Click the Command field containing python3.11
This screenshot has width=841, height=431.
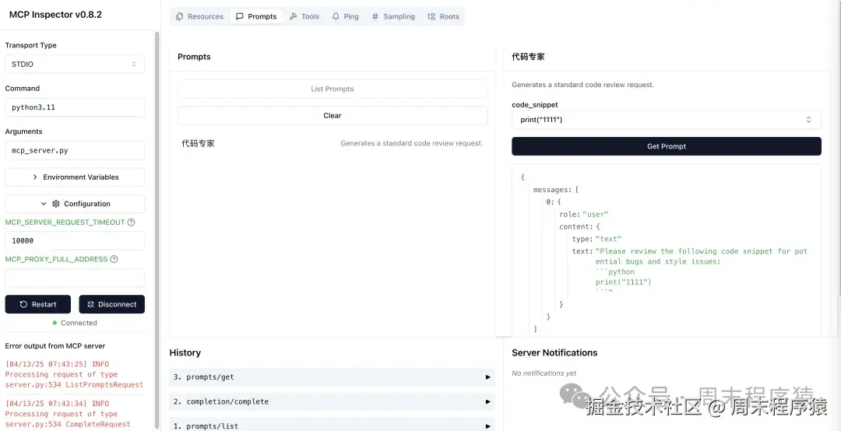(x=75, y=107)
